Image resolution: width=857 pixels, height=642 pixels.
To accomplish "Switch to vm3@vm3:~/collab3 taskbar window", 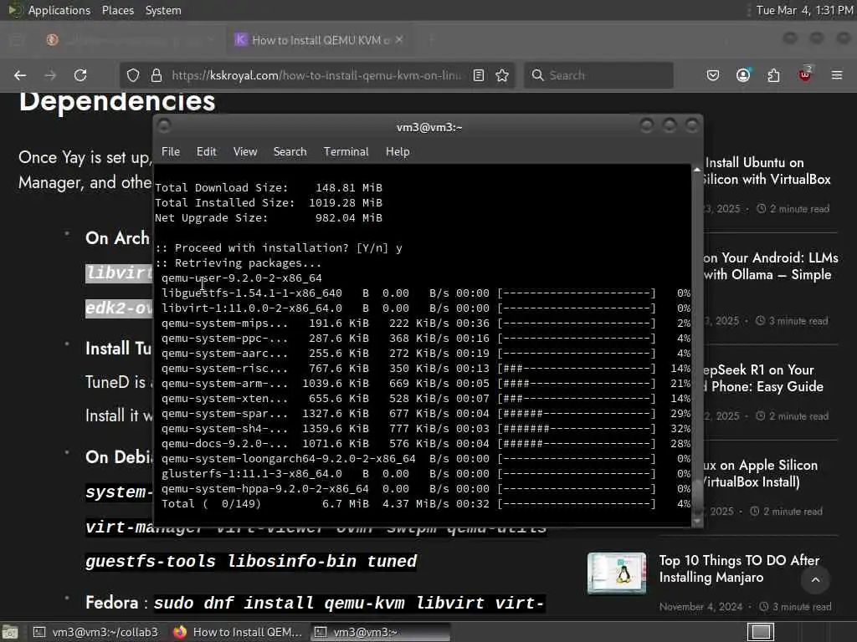I will click(x=95, y=632).
